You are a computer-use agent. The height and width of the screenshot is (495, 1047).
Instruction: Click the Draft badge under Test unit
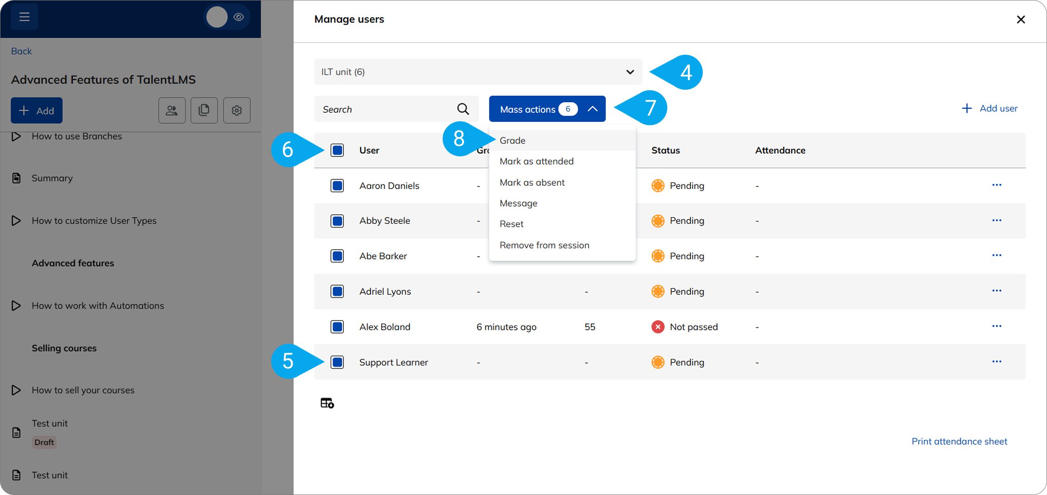44,442
